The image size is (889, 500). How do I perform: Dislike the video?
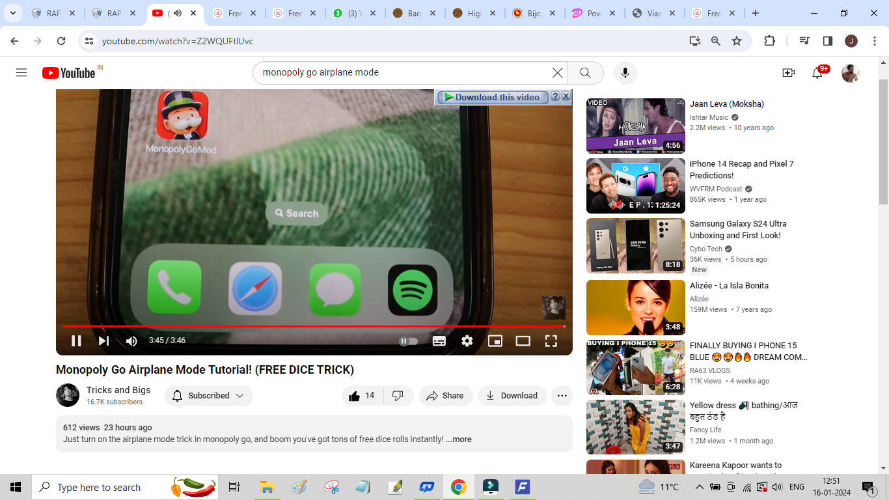click(398, 395)
